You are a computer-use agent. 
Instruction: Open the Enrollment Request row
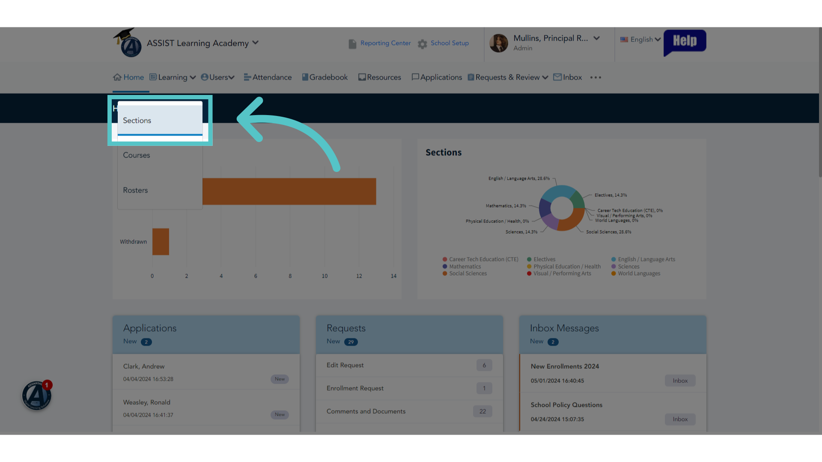(409, 388)
